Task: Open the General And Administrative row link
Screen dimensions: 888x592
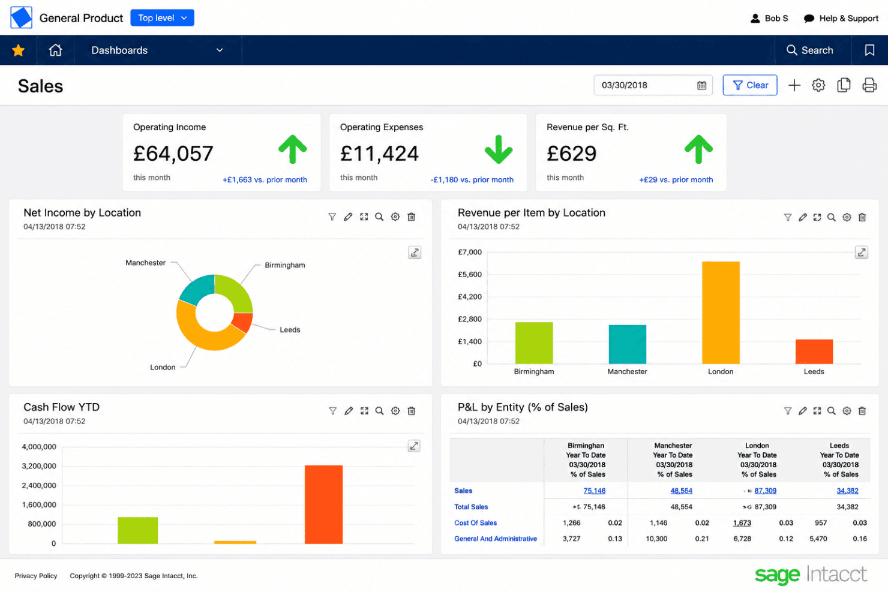Action: [495, 539]
